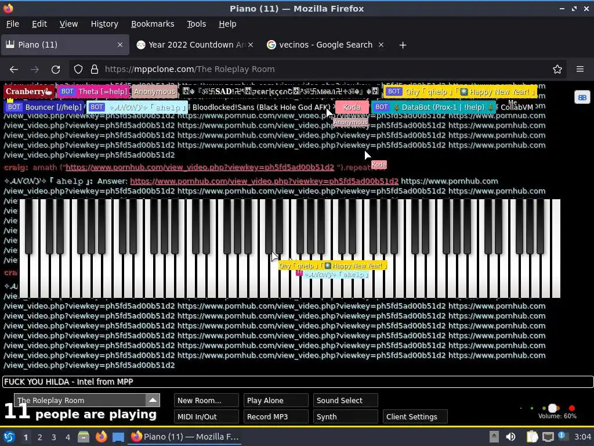
Task: Click the address bar URL
Action: 190,69
